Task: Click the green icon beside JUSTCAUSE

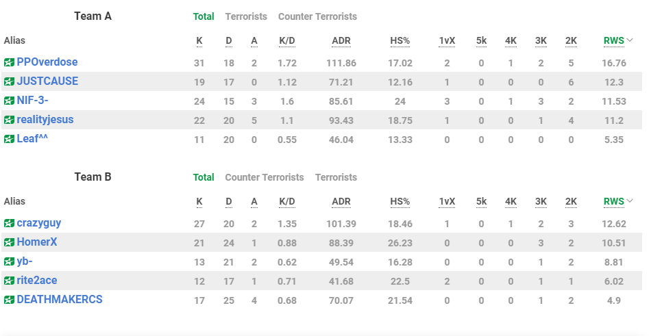Action: click(9, 81)
